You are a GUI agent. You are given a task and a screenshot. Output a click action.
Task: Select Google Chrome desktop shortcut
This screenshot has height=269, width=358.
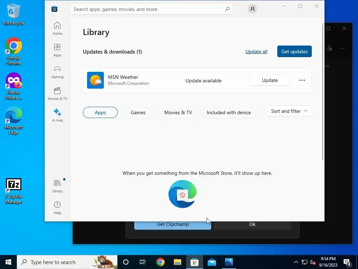(14, 51)
